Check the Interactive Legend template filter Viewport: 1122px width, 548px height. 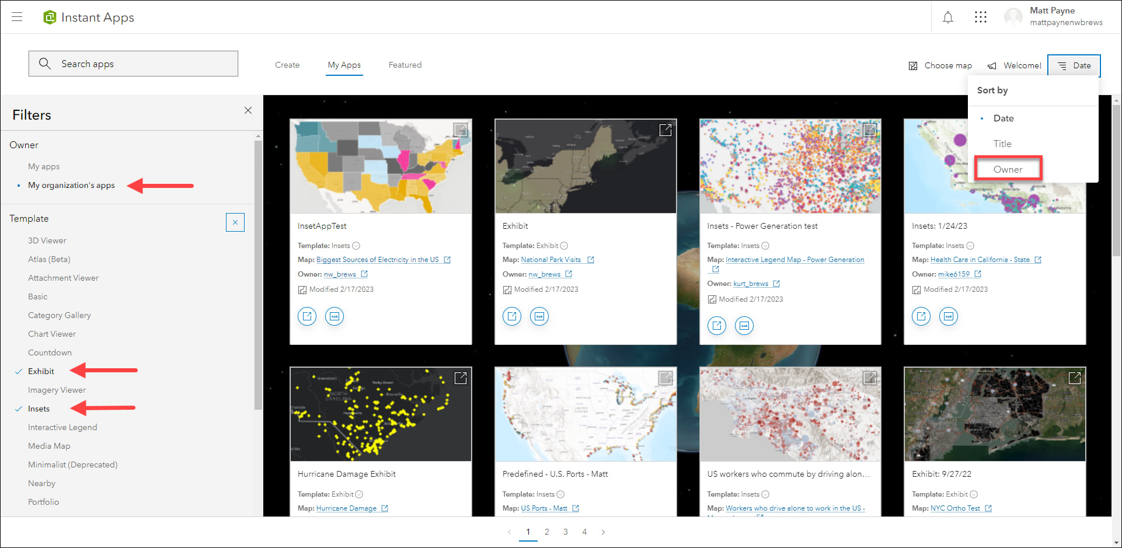pos(62,427)
